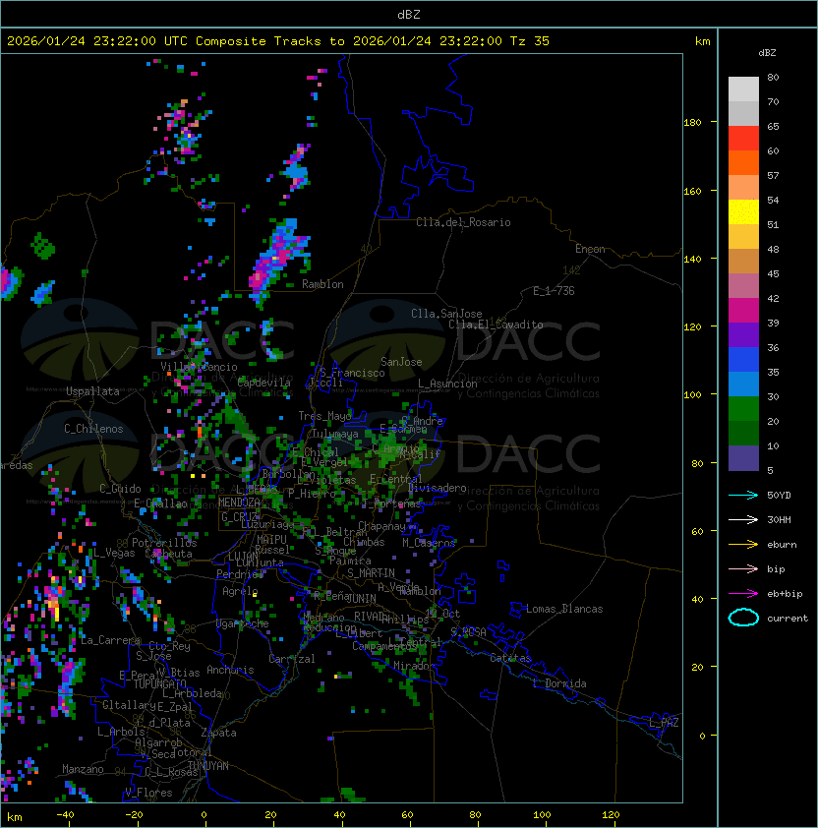Select the green 20-30 dBZ swatch
This screenshot has height=828, width=818.
click(x=743, y=408)
